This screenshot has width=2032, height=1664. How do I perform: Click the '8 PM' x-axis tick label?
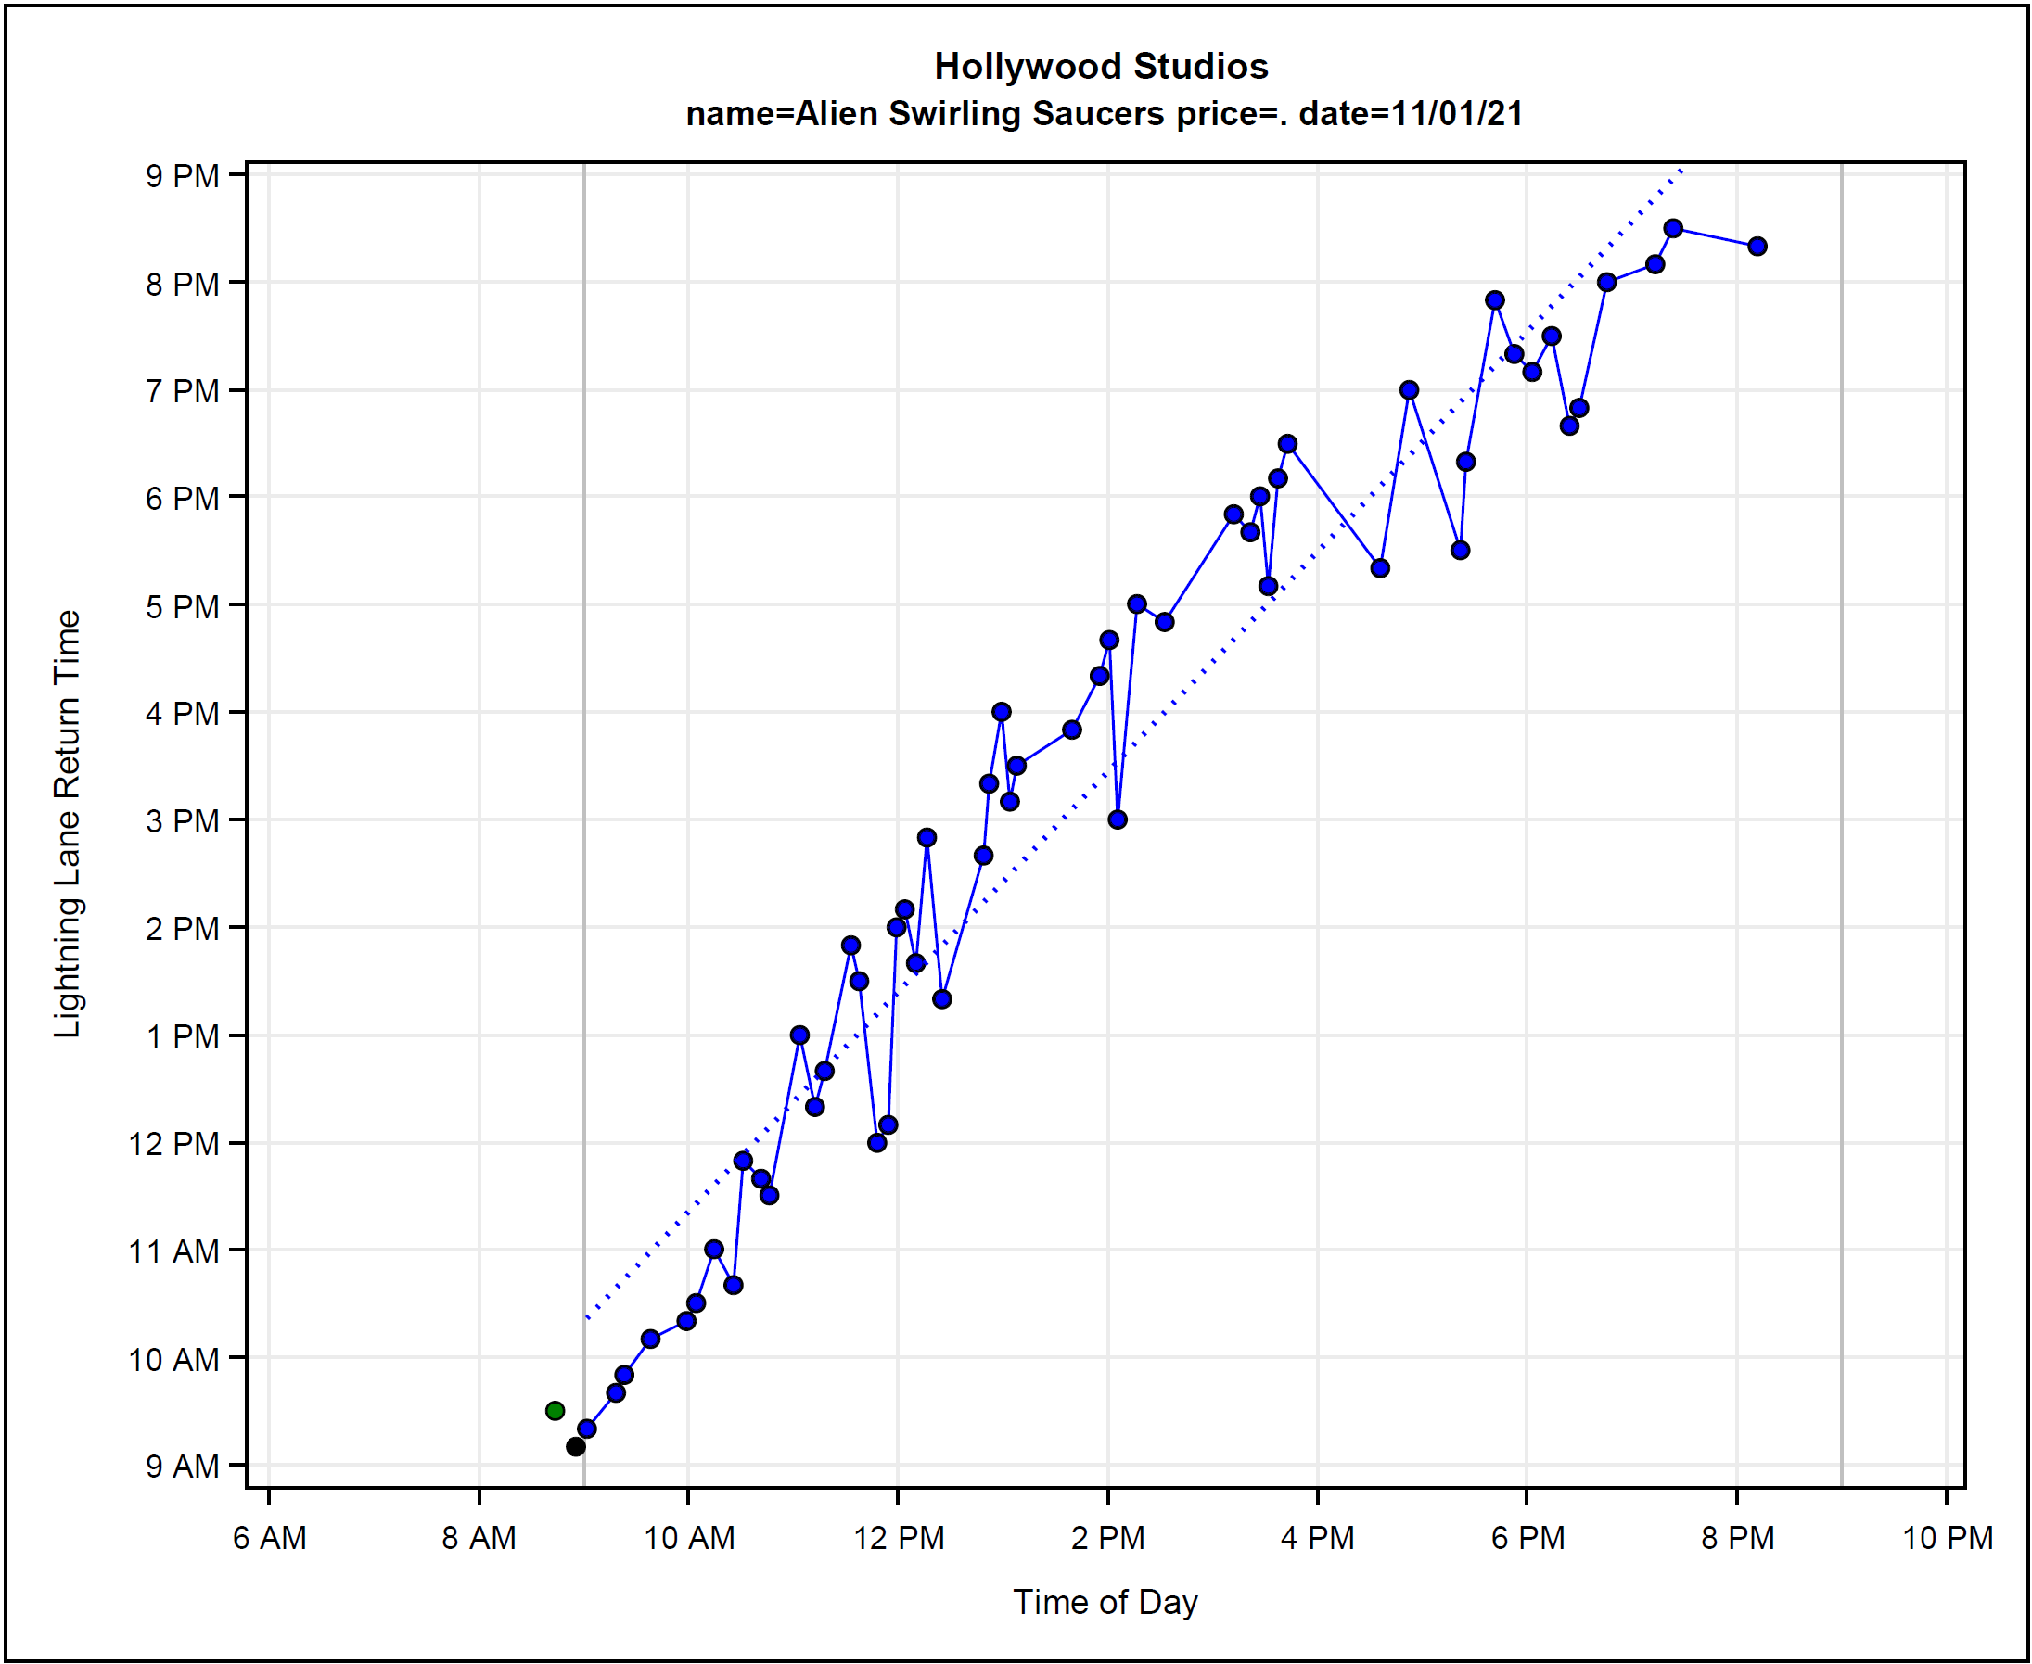click(x=1738, y=1538)
